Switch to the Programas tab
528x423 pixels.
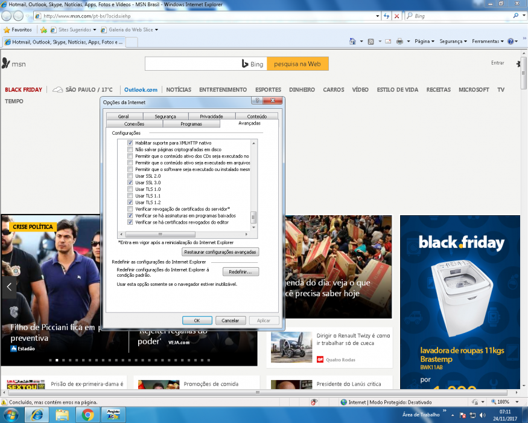pyautogui.click(x=191, y=124)
